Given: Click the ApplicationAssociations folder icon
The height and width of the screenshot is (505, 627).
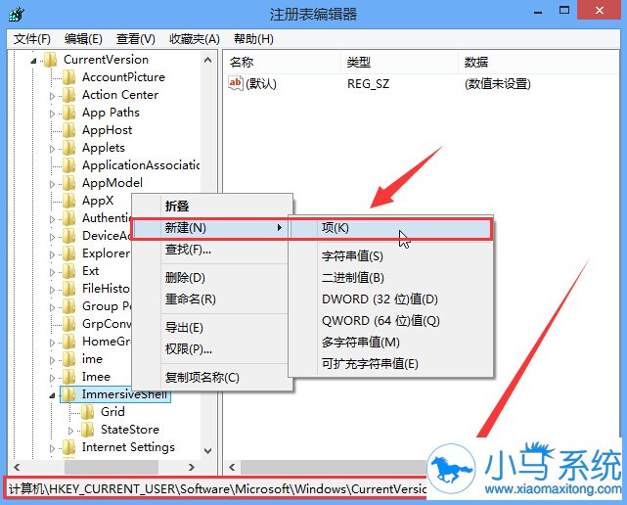Looking at the screenshot, I should [68, 165].
